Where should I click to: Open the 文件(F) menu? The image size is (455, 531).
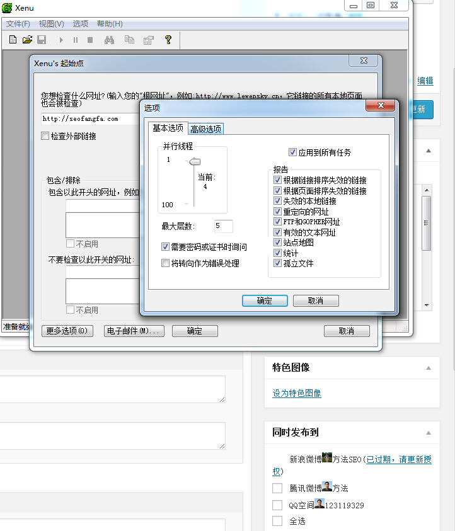point(18,24)
